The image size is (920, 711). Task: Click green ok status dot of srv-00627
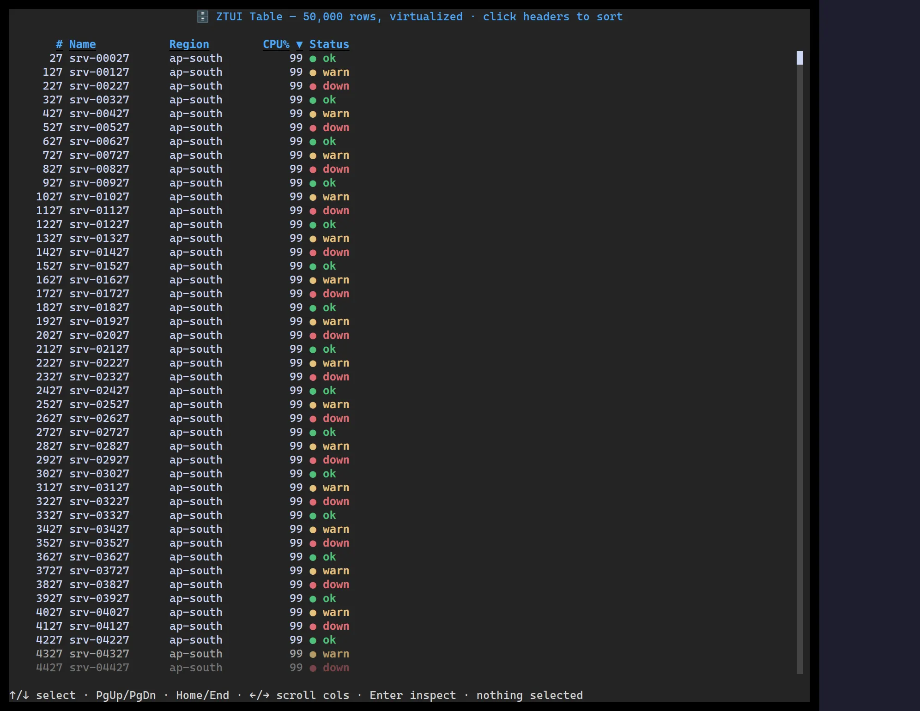(x=313, y=142)
